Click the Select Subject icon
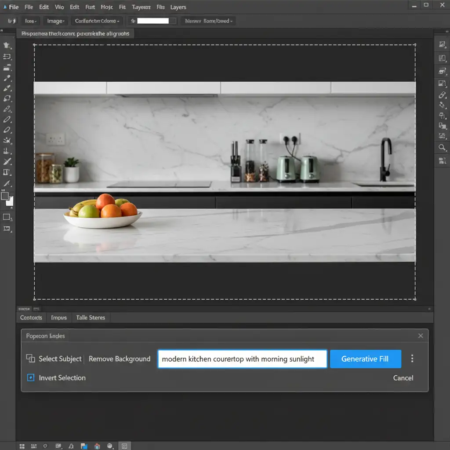The image size is (450, 450). click(x=31, y=359)
